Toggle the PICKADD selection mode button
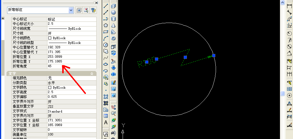293x139 pixels. click(x=79, y=10)
